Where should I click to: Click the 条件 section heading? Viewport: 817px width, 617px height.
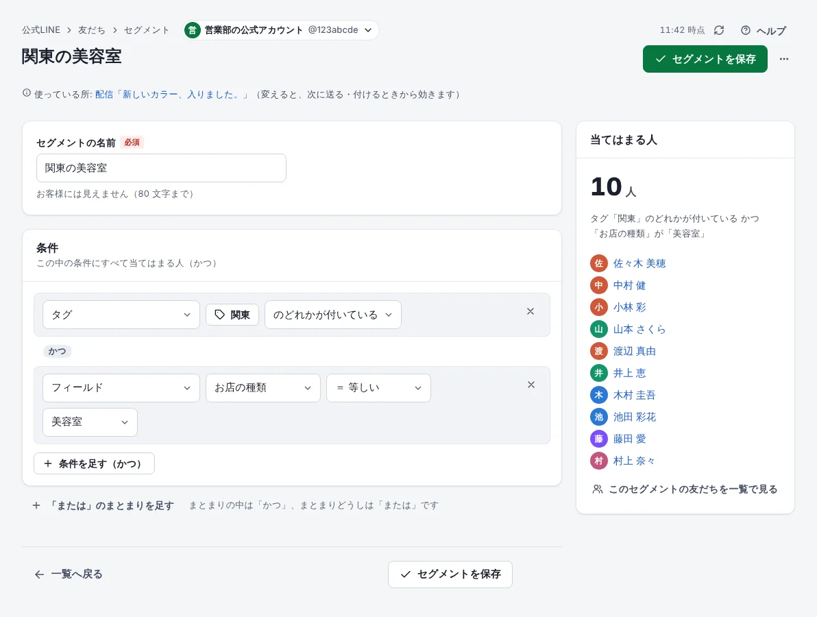[x=47, y=248]
